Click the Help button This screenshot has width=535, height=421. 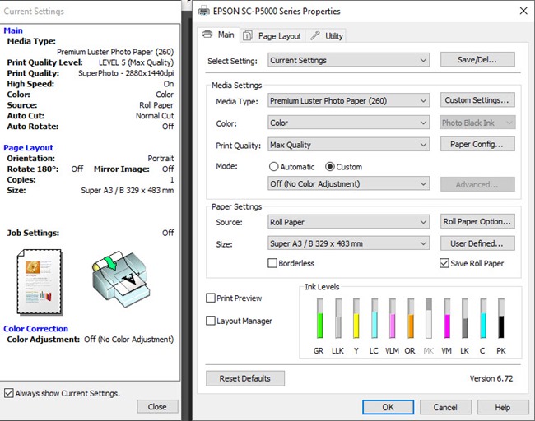point(503,407)
